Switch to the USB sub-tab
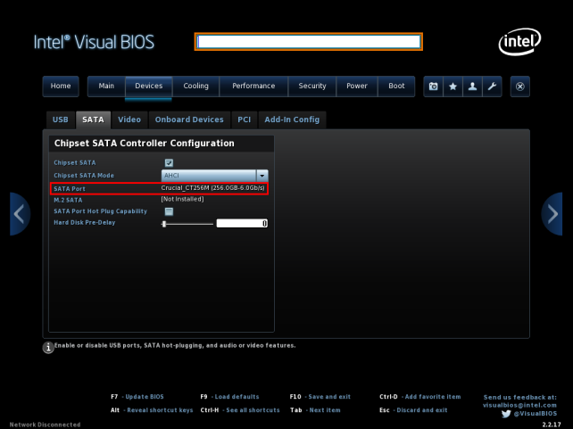 [61, 120]
